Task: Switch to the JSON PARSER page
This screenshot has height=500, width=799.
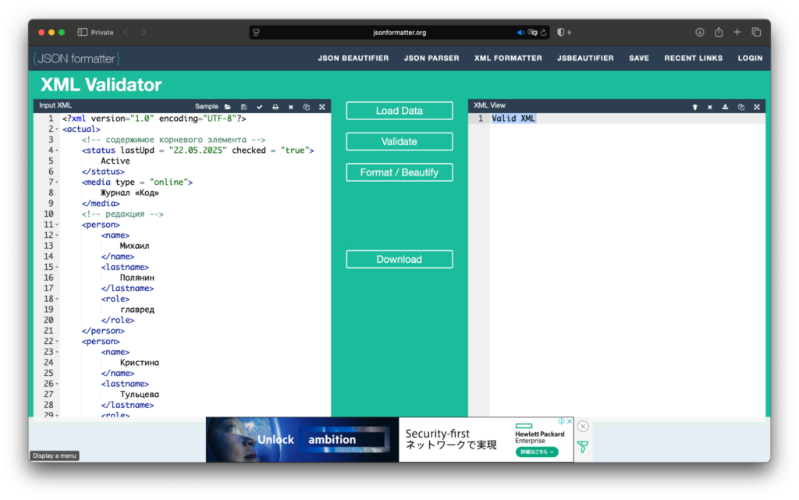Action: (x=431, y=58)
